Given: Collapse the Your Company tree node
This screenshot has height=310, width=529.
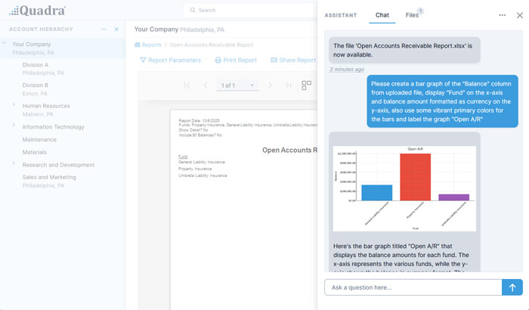Looking at the screenshot, I should [5, 44].
